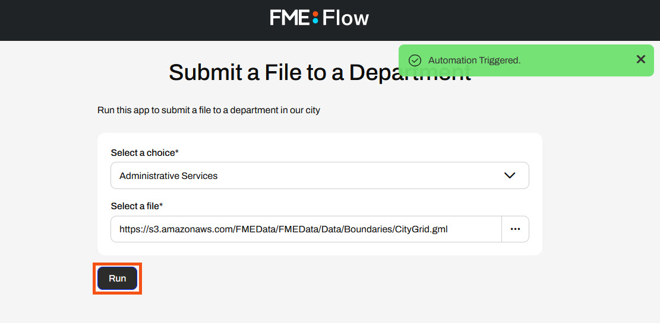660x323 pixels.
Task: Dismiss the Automation Triggered notification
Action: coord(640,59)
